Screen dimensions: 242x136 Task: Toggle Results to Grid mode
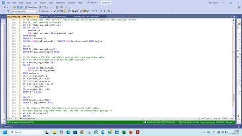click(x=85, y=11)
